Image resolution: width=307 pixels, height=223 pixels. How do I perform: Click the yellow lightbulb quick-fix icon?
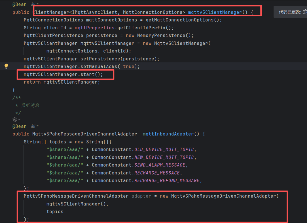coord(6,66)
